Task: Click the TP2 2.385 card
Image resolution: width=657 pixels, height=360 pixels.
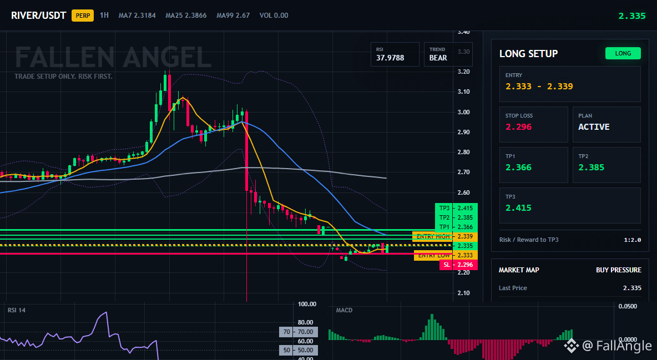Action: coord(607,165)
